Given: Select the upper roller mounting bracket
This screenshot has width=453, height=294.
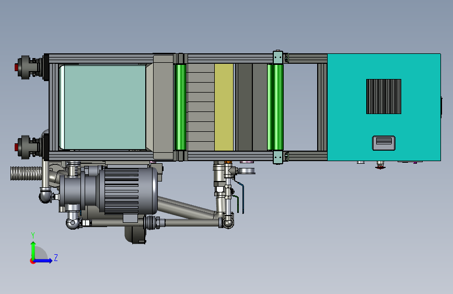Looking at the screenshot, I should tap(278, 57).
